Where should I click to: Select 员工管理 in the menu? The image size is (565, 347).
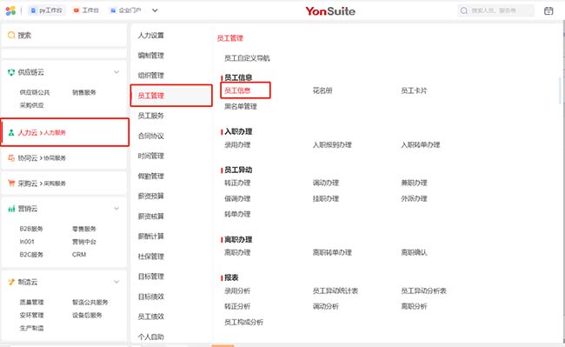pos(171,96)
